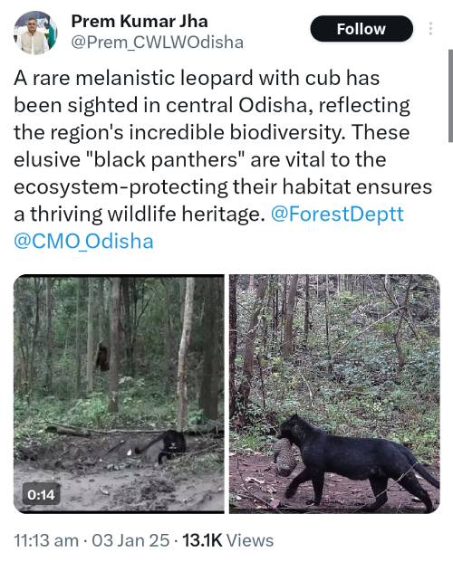Click the 11:13 am timestamp
The height and width of the screenshot is (562, 453).
coord(46,540)
